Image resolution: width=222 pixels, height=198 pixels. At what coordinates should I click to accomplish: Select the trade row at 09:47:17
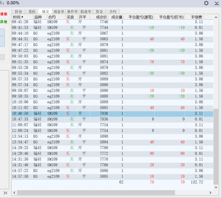pos(112,45)
